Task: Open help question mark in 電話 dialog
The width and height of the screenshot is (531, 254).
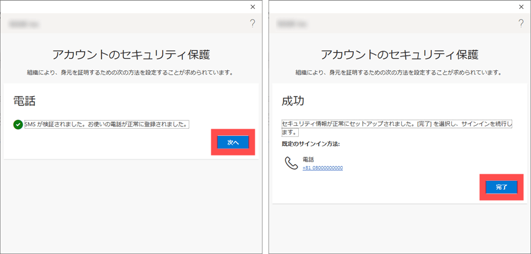Action: (253, 24)
